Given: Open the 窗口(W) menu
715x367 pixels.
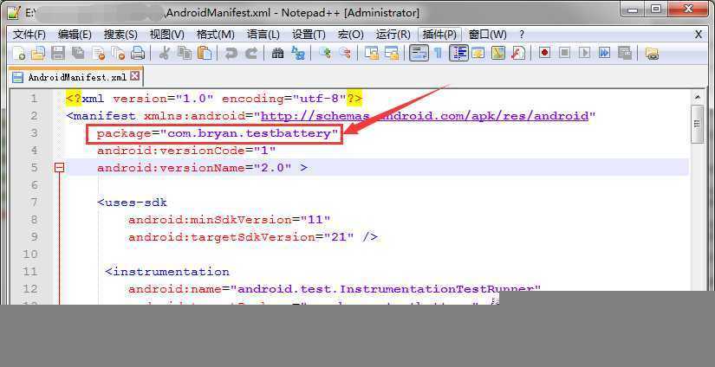Looking at the screenshot, I should [487, 34].
